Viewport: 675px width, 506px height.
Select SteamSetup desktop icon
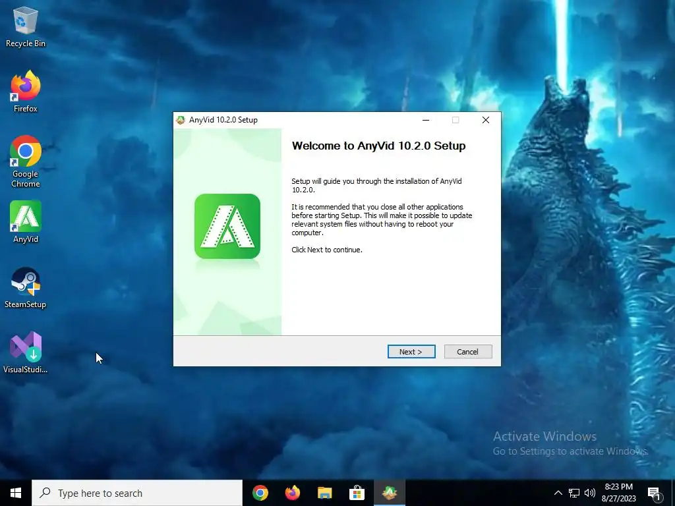point(26,288)
